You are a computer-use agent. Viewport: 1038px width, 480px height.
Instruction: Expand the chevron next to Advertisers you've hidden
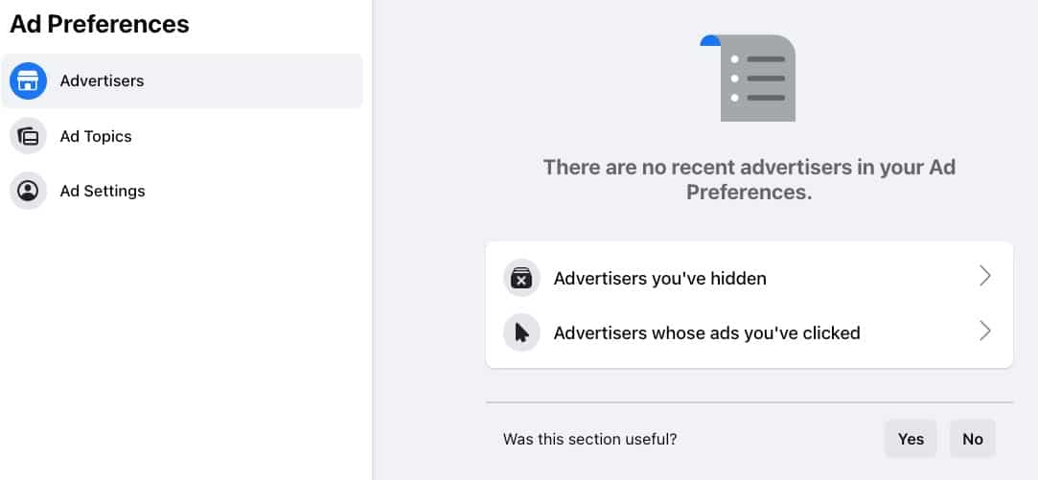point(985,277)
